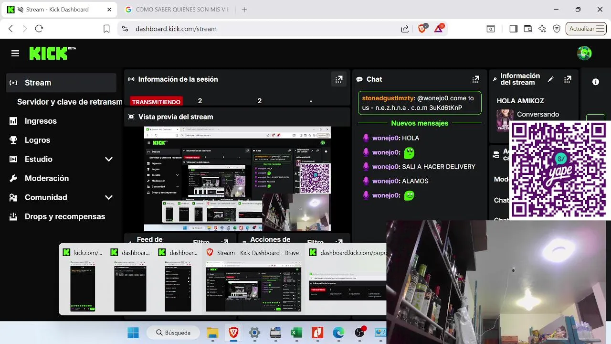Click the Actualizar browser button
Image resolution: width=611 pixels, height=344 pixels.
click(587, 29)
